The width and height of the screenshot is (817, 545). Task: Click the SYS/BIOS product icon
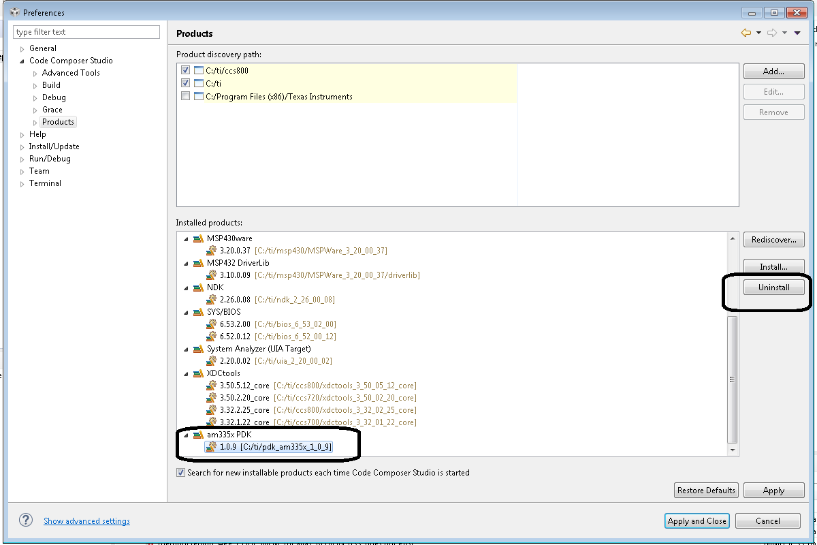pos(198,312)
